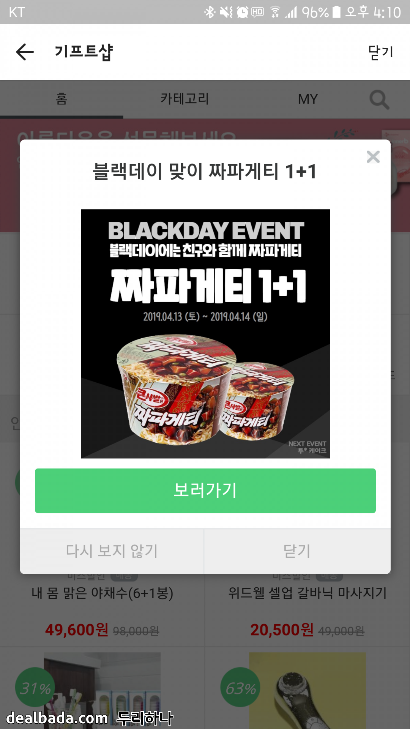The width and height of the screenshot is (410, 729).
Task: Tap the Wi-Fi status icon
Action: tap(275, 12)
